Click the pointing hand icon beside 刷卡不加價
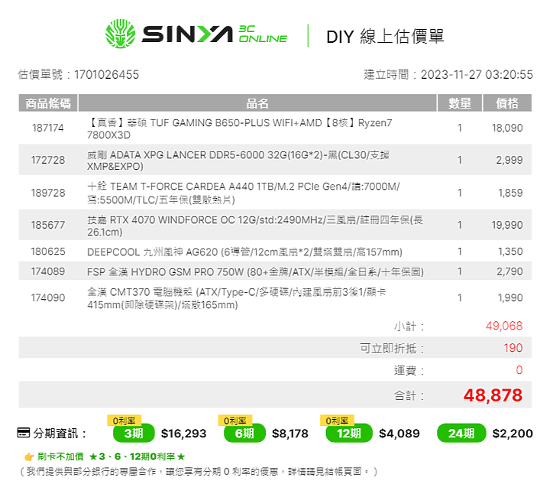Screen dimensions: 550x494 coord(29,457)
